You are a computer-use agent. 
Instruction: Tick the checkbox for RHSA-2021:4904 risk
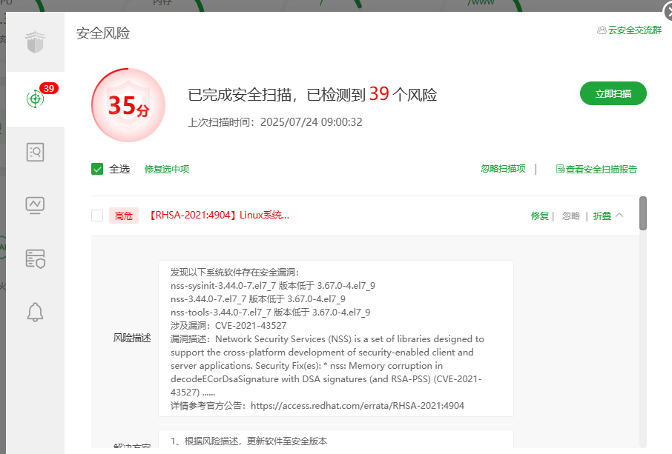pos(97,216)
